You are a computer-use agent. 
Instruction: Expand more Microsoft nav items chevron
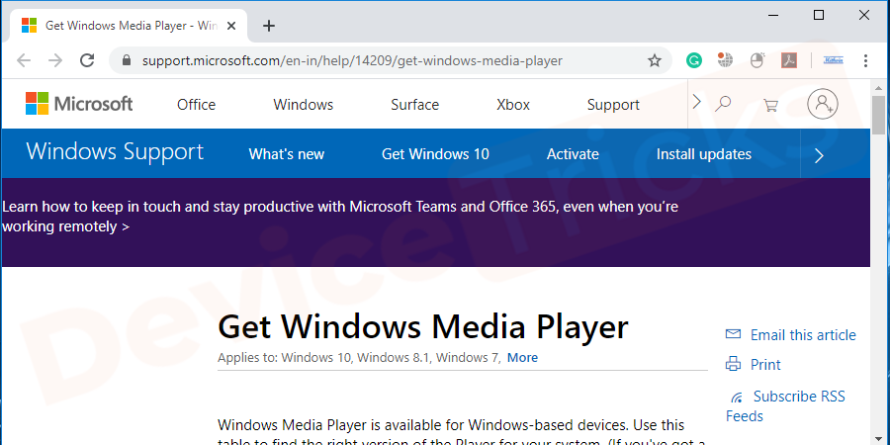coord(696,102)
